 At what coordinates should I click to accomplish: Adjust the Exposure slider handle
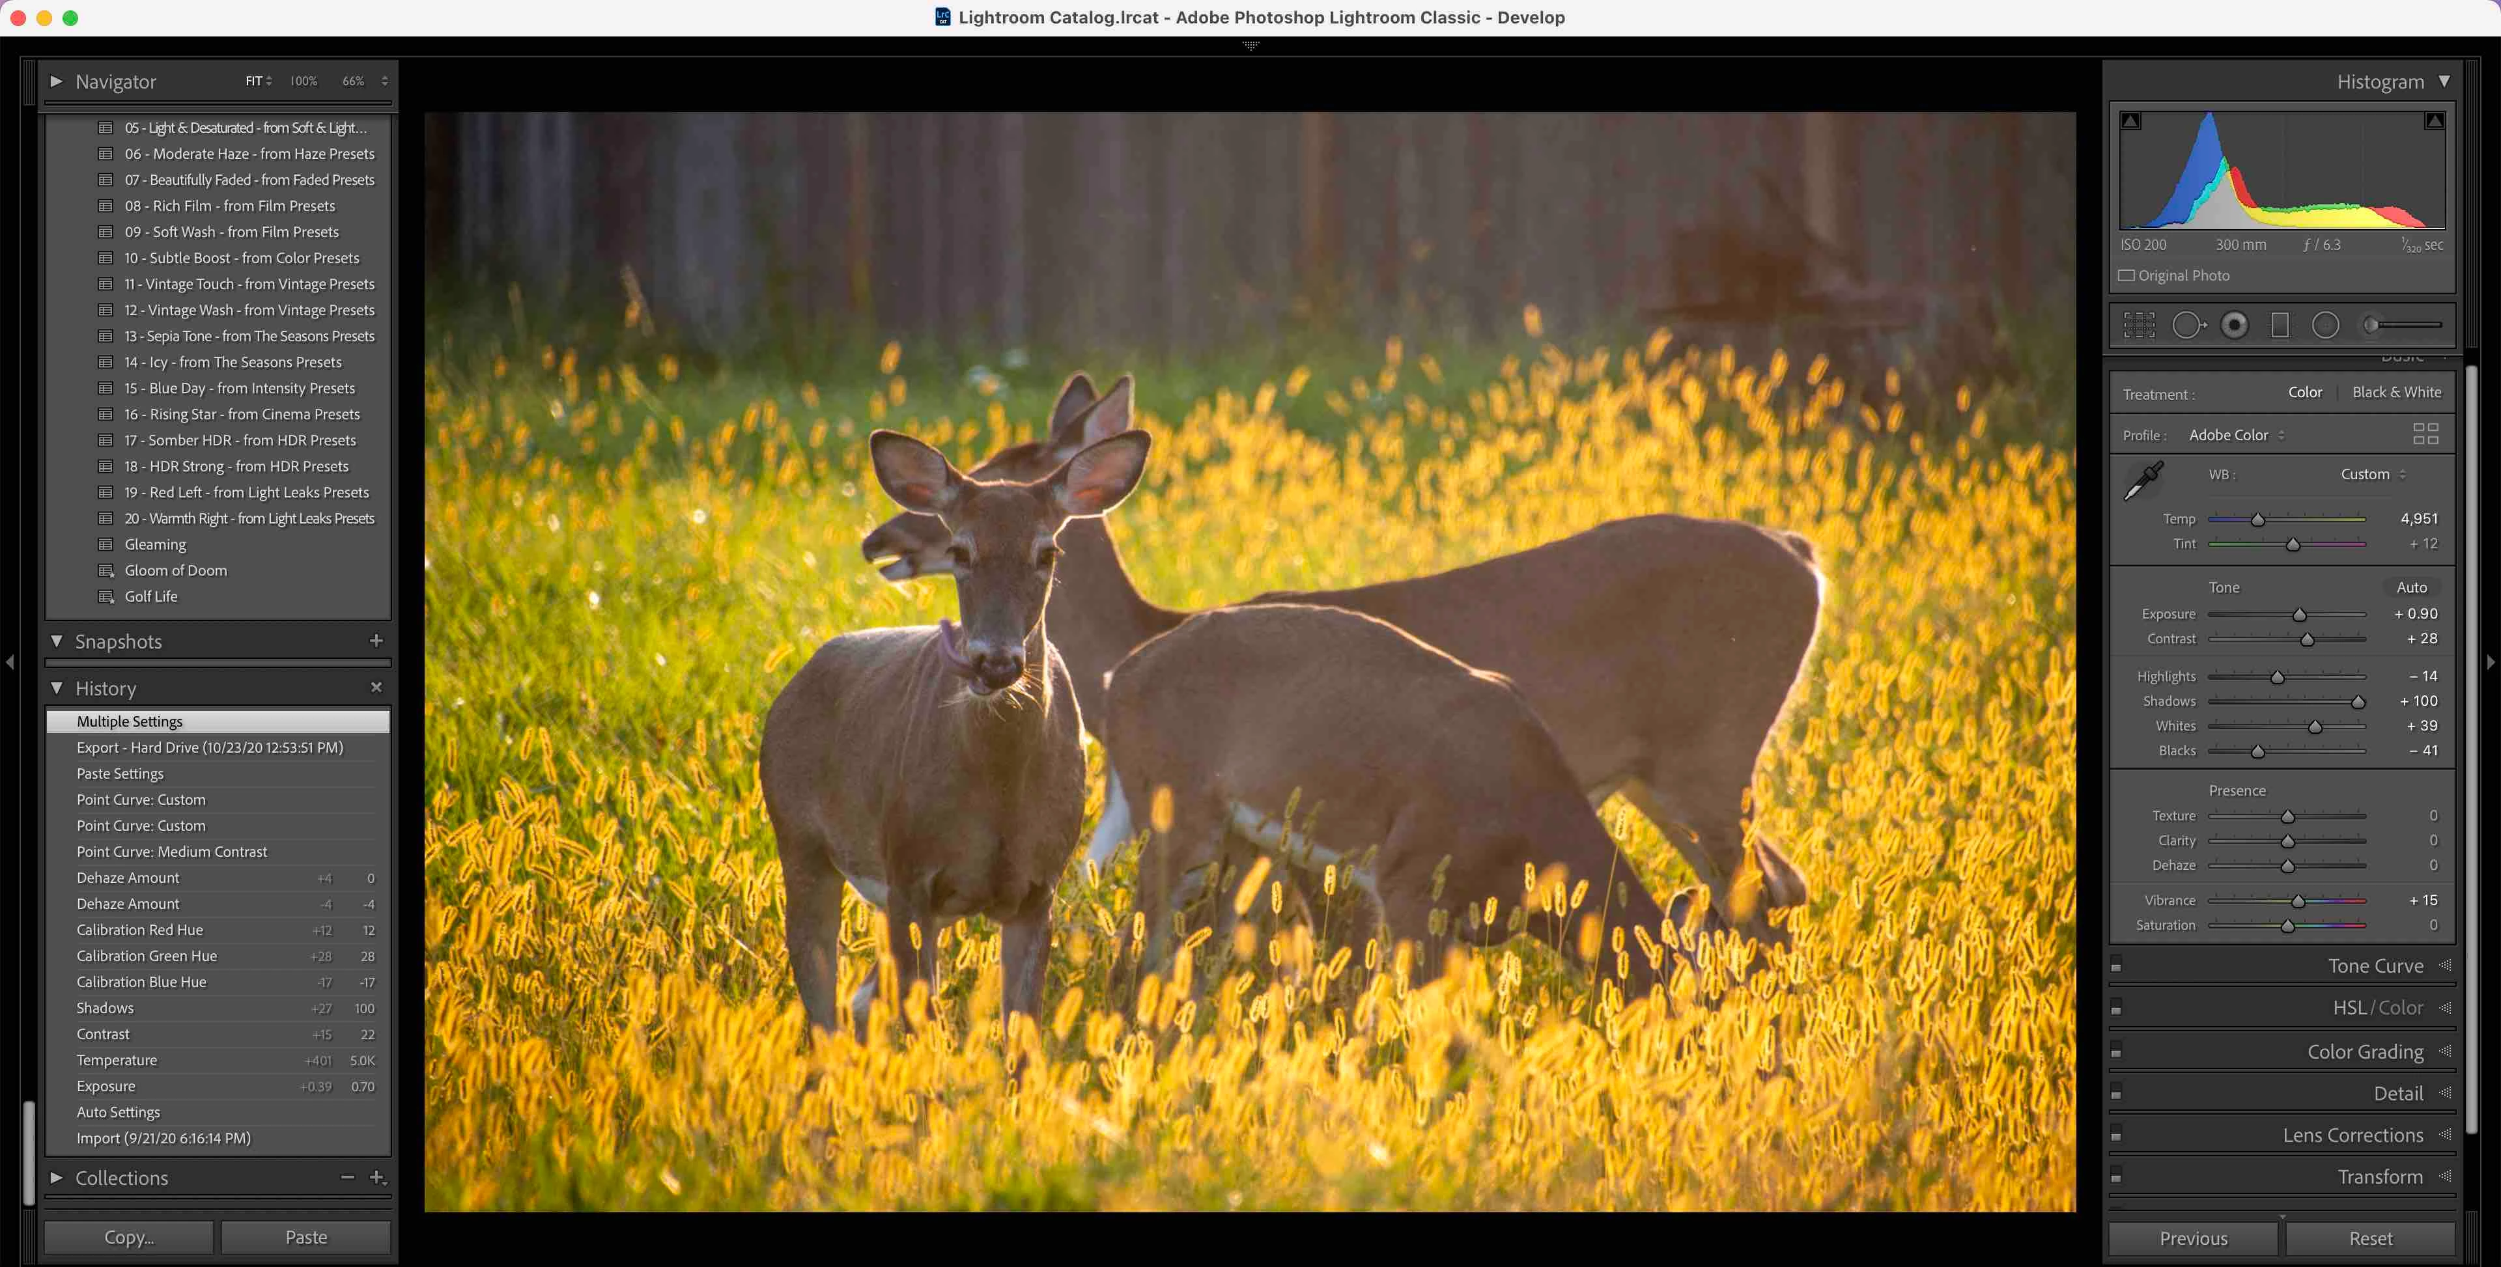tap(2299, 615)
